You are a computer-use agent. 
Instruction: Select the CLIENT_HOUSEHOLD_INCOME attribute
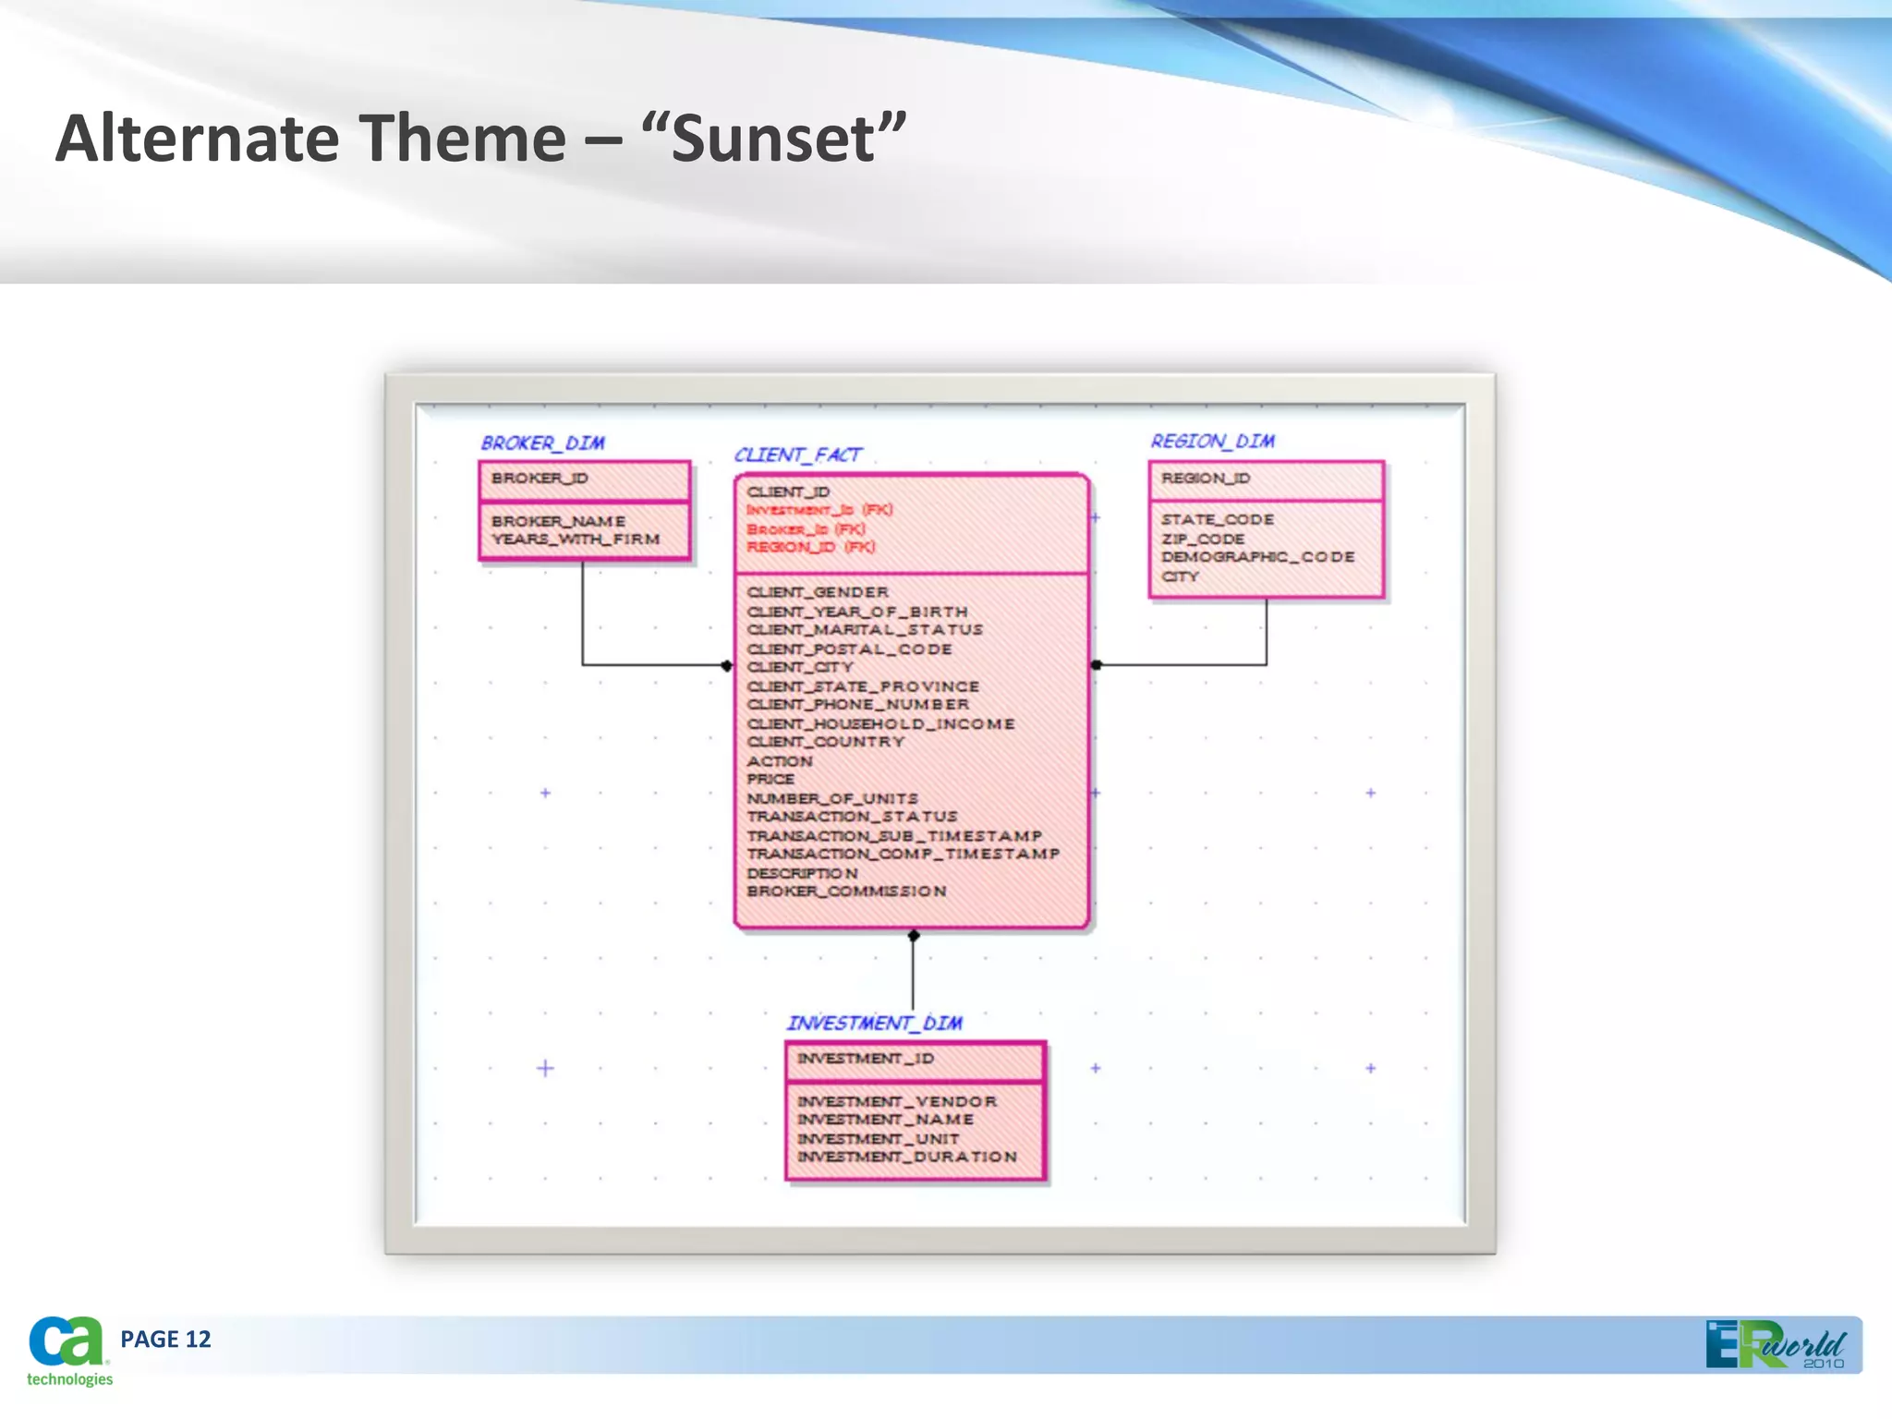(x=880, y=724)
